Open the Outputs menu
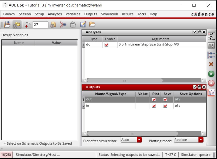Viewport: 217px width, 159px height. [90, 14]
